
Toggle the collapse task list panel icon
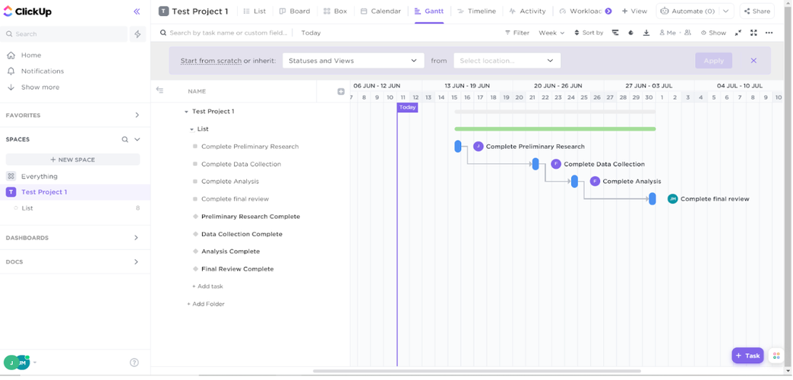pos(160,90)
